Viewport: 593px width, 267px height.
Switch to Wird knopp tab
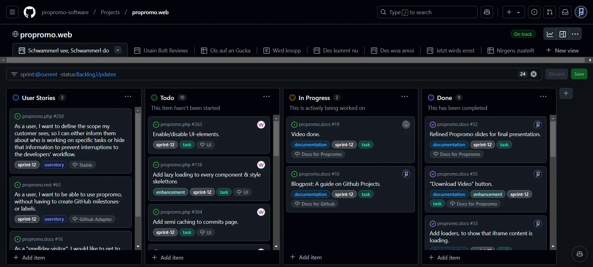(282, 50)
